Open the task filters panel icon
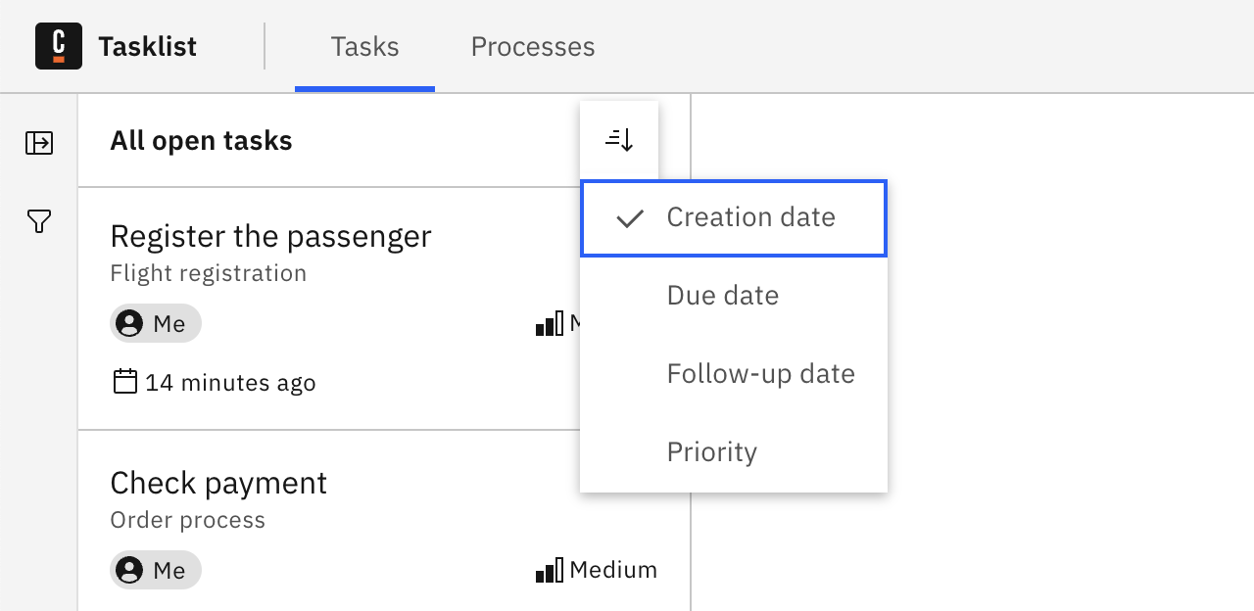This screenshot has width=1254, height=611. [x=38, y=222]
